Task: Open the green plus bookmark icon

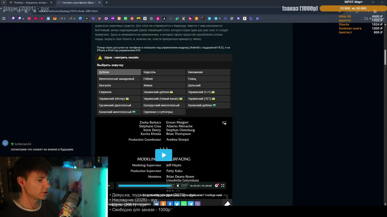Action: tap(125, 18)
